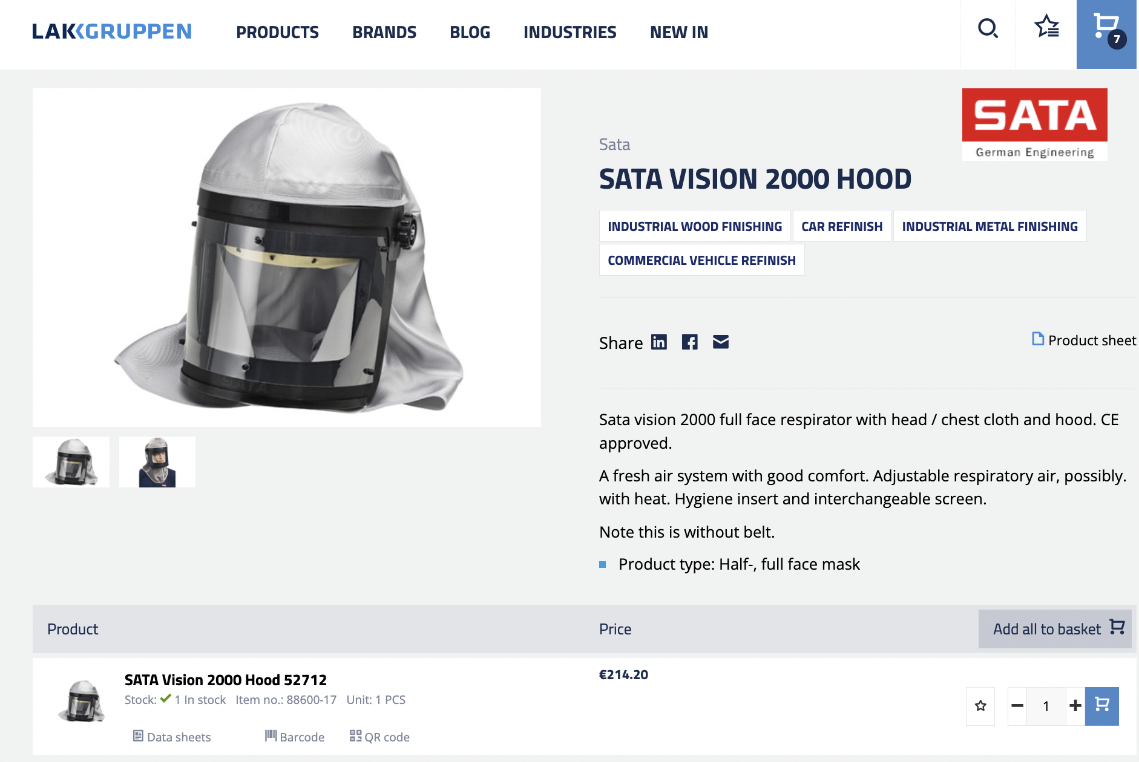
Task: Open the search magnifier icon
Action: 988,28
